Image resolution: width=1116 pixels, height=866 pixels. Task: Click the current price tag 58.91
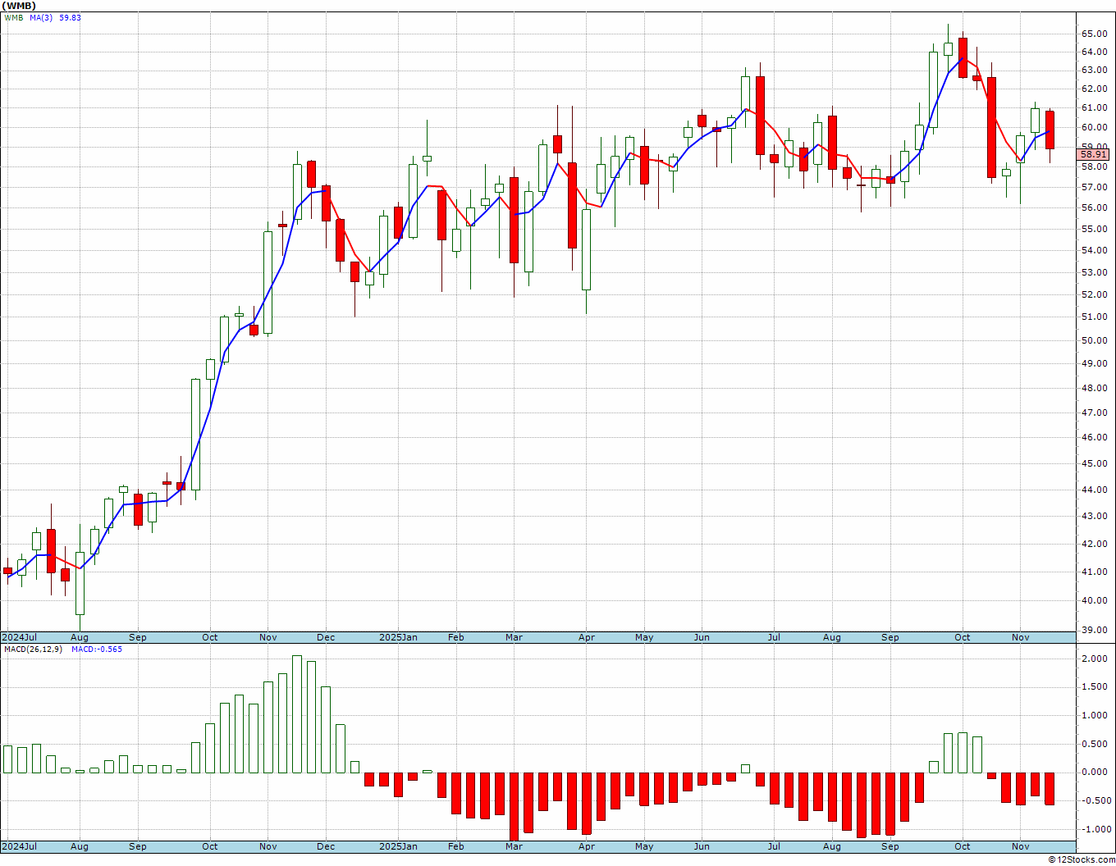coord(1093,154)
